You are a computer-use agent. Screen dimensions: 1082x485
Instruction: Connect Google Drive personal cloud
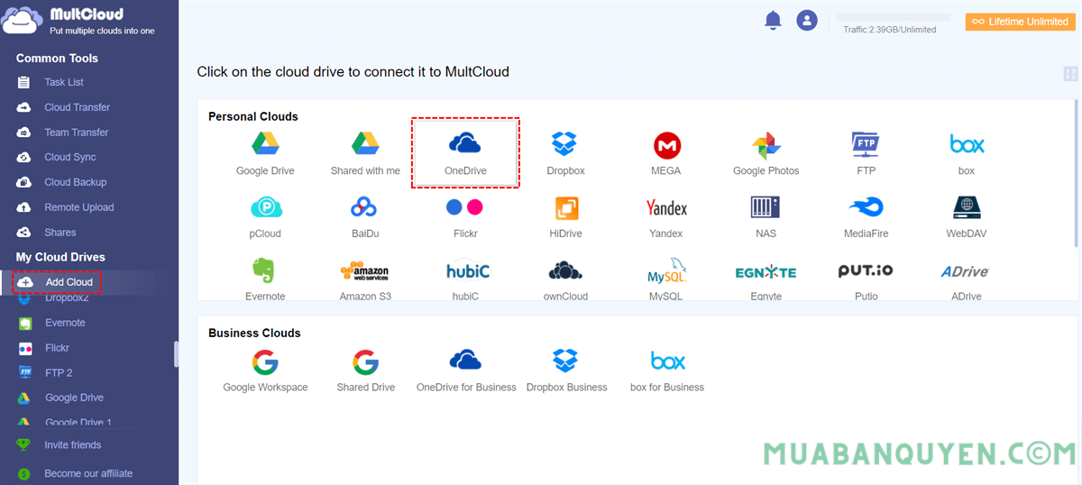pos(265,144)
